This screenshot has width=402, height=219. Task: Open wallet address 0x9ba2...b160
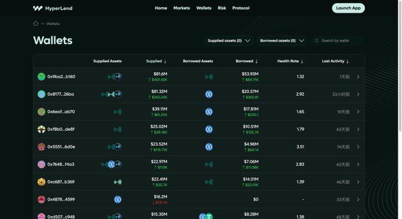click(x=61, y=76)
